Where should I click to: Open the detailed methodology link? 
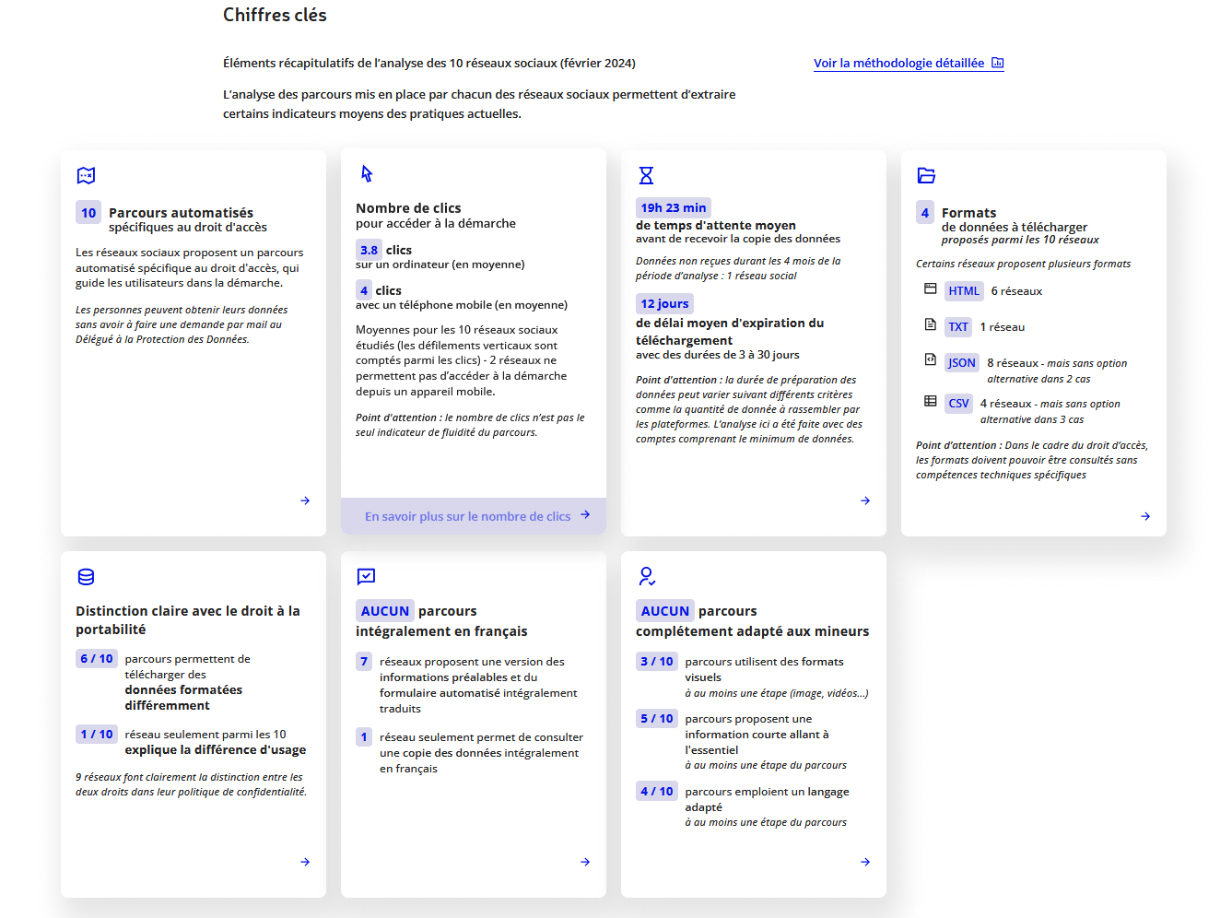pos(908,63)
